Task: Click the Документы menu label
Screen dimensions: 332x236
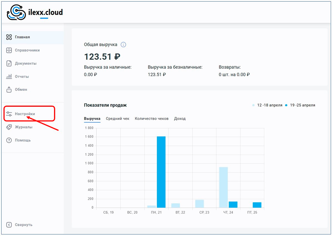Action: click(x=26, y=63)
